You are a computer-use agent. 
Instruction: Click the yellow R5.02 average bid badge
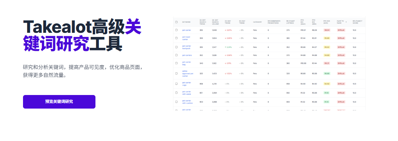tap(327, 47)
